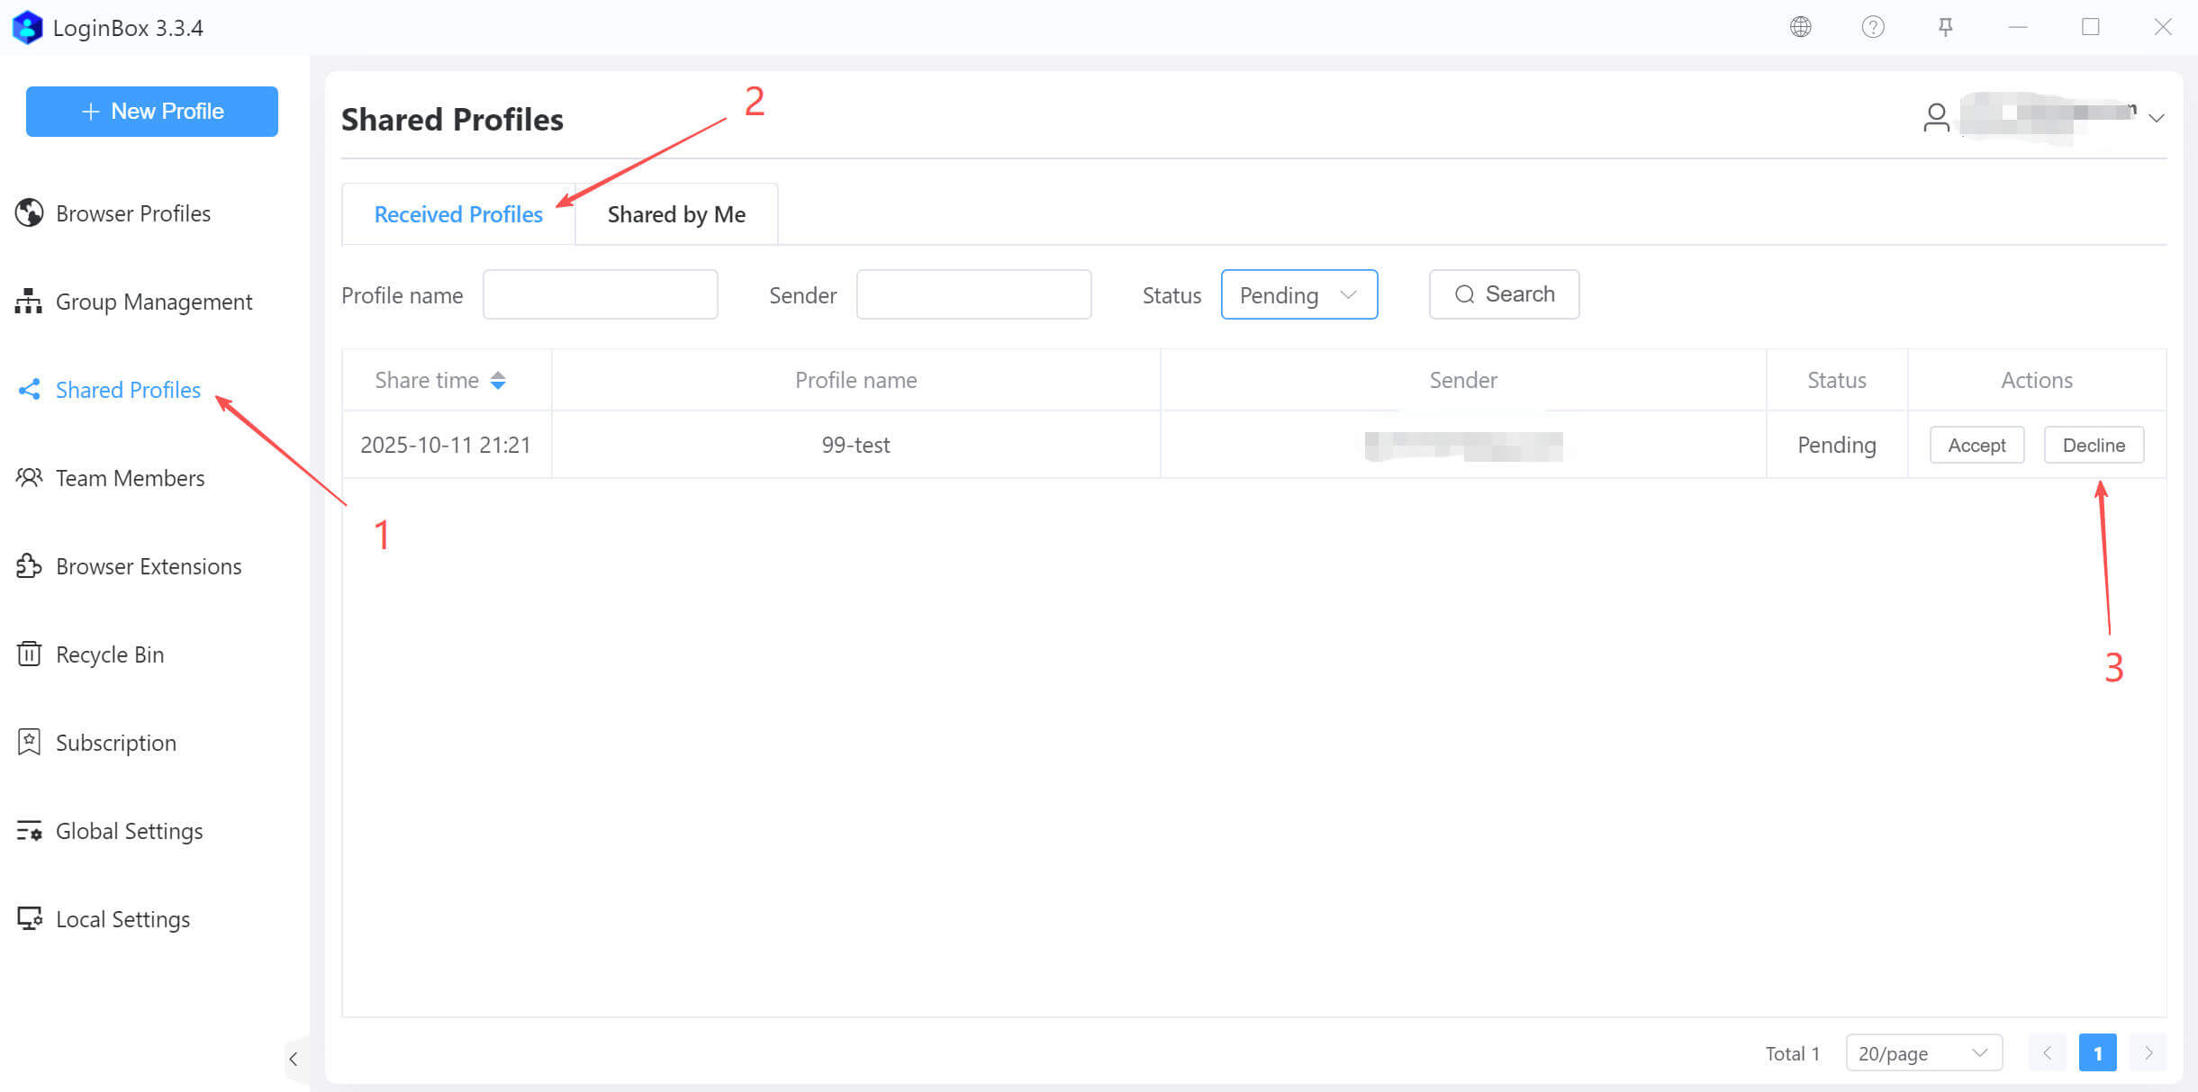Open Group Management from the sidebar
This screenshot has height=1092, width=2198.
tap(153, 302)
